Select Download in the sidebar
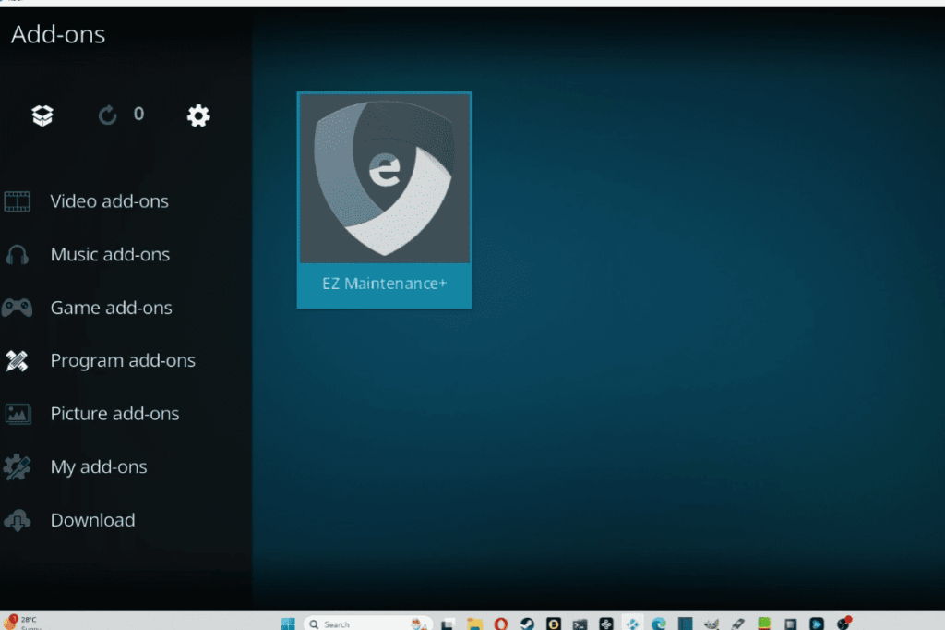Screen dimensions: 945x630 tap(92, 520)
